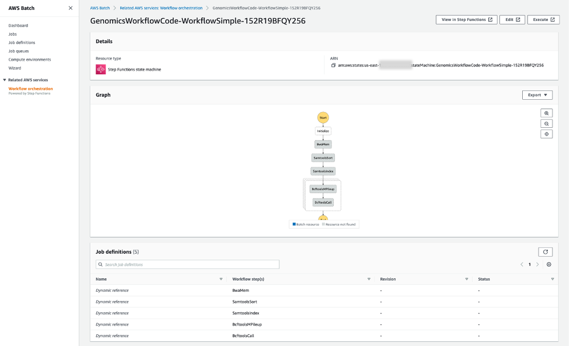The height and width of the screenshot is (346, 570).
Task: Select the BcftoolsMPileup graph node
Action: pyautogui.click(x=323, y=189)
